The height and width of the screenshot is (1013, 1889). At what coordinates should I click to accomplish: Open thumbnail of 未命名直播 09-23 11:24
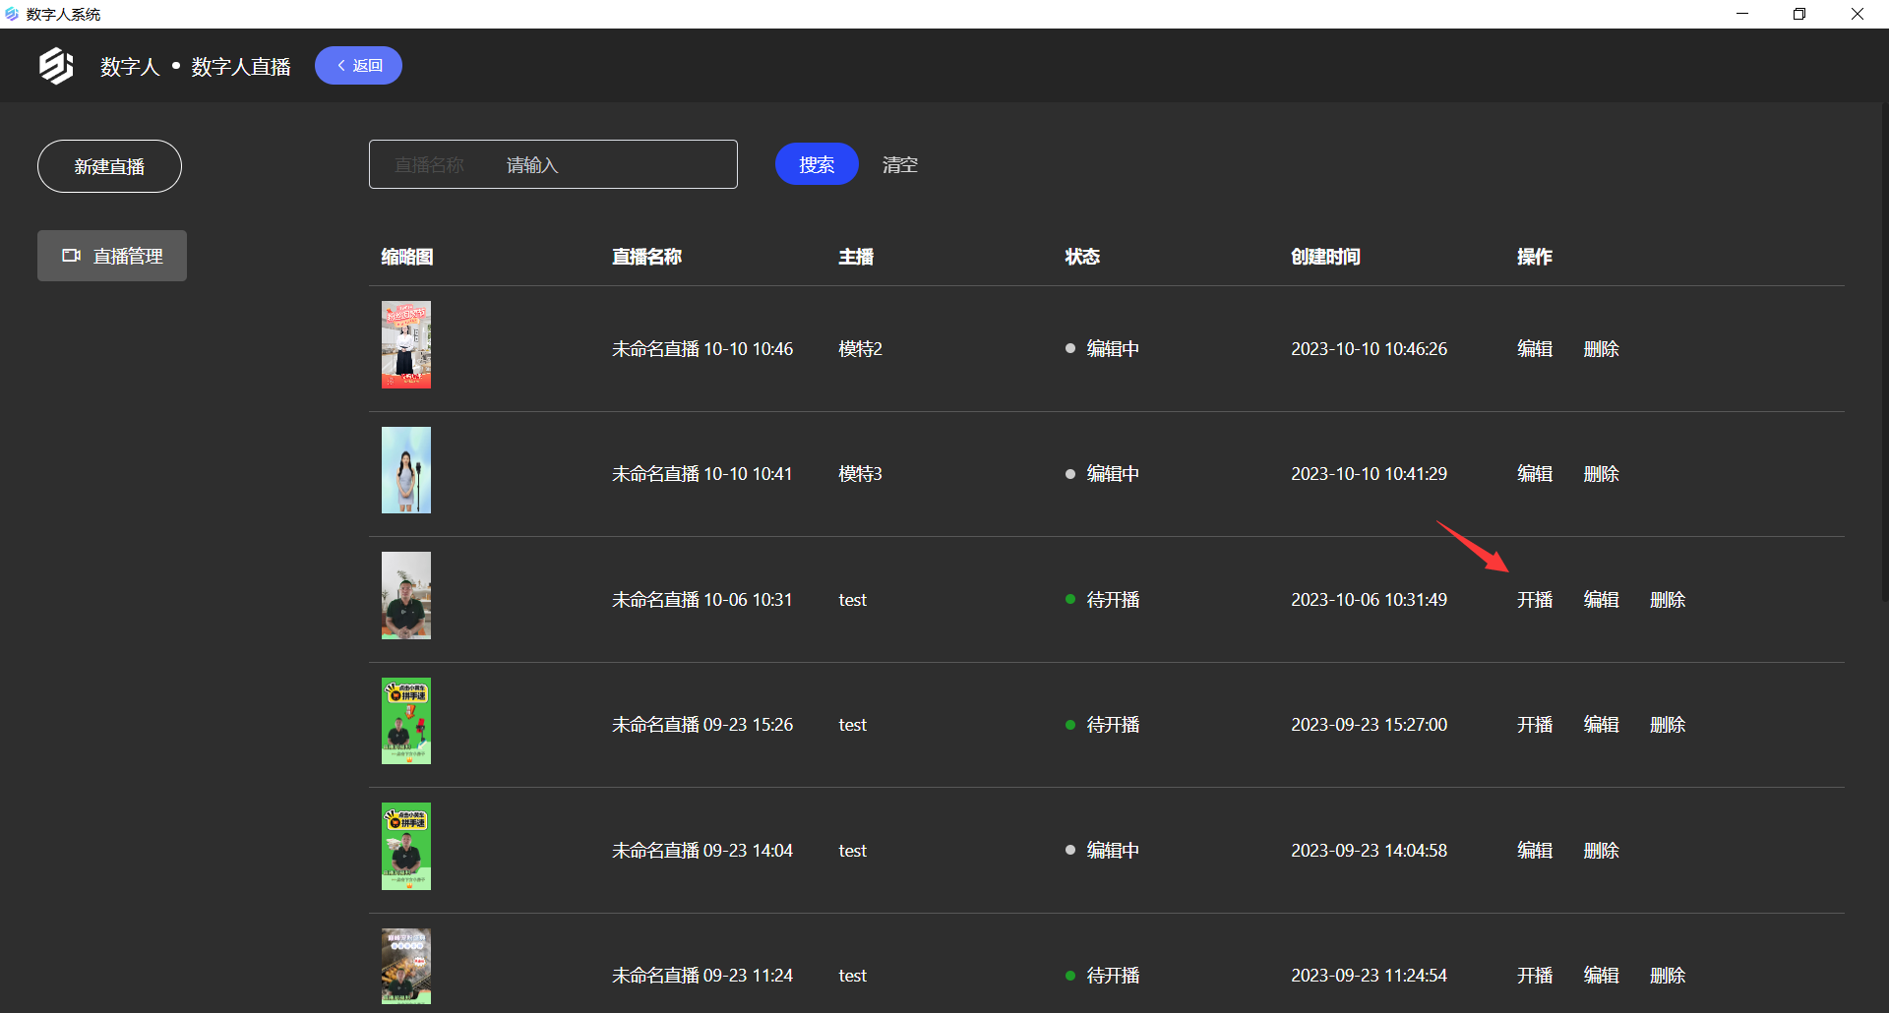click(406, 967)
